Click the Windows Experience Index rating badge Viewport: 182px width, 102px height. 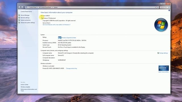click(x=59, y=38)
